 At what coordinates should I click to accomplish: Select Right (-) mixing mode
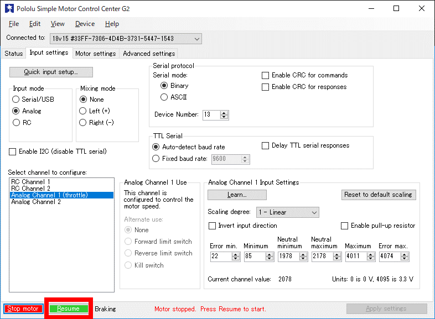click(96, 123)
